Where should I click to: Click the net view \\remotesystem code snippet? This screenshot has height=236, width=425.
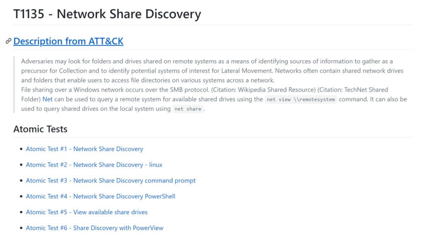tap(301, 99)
